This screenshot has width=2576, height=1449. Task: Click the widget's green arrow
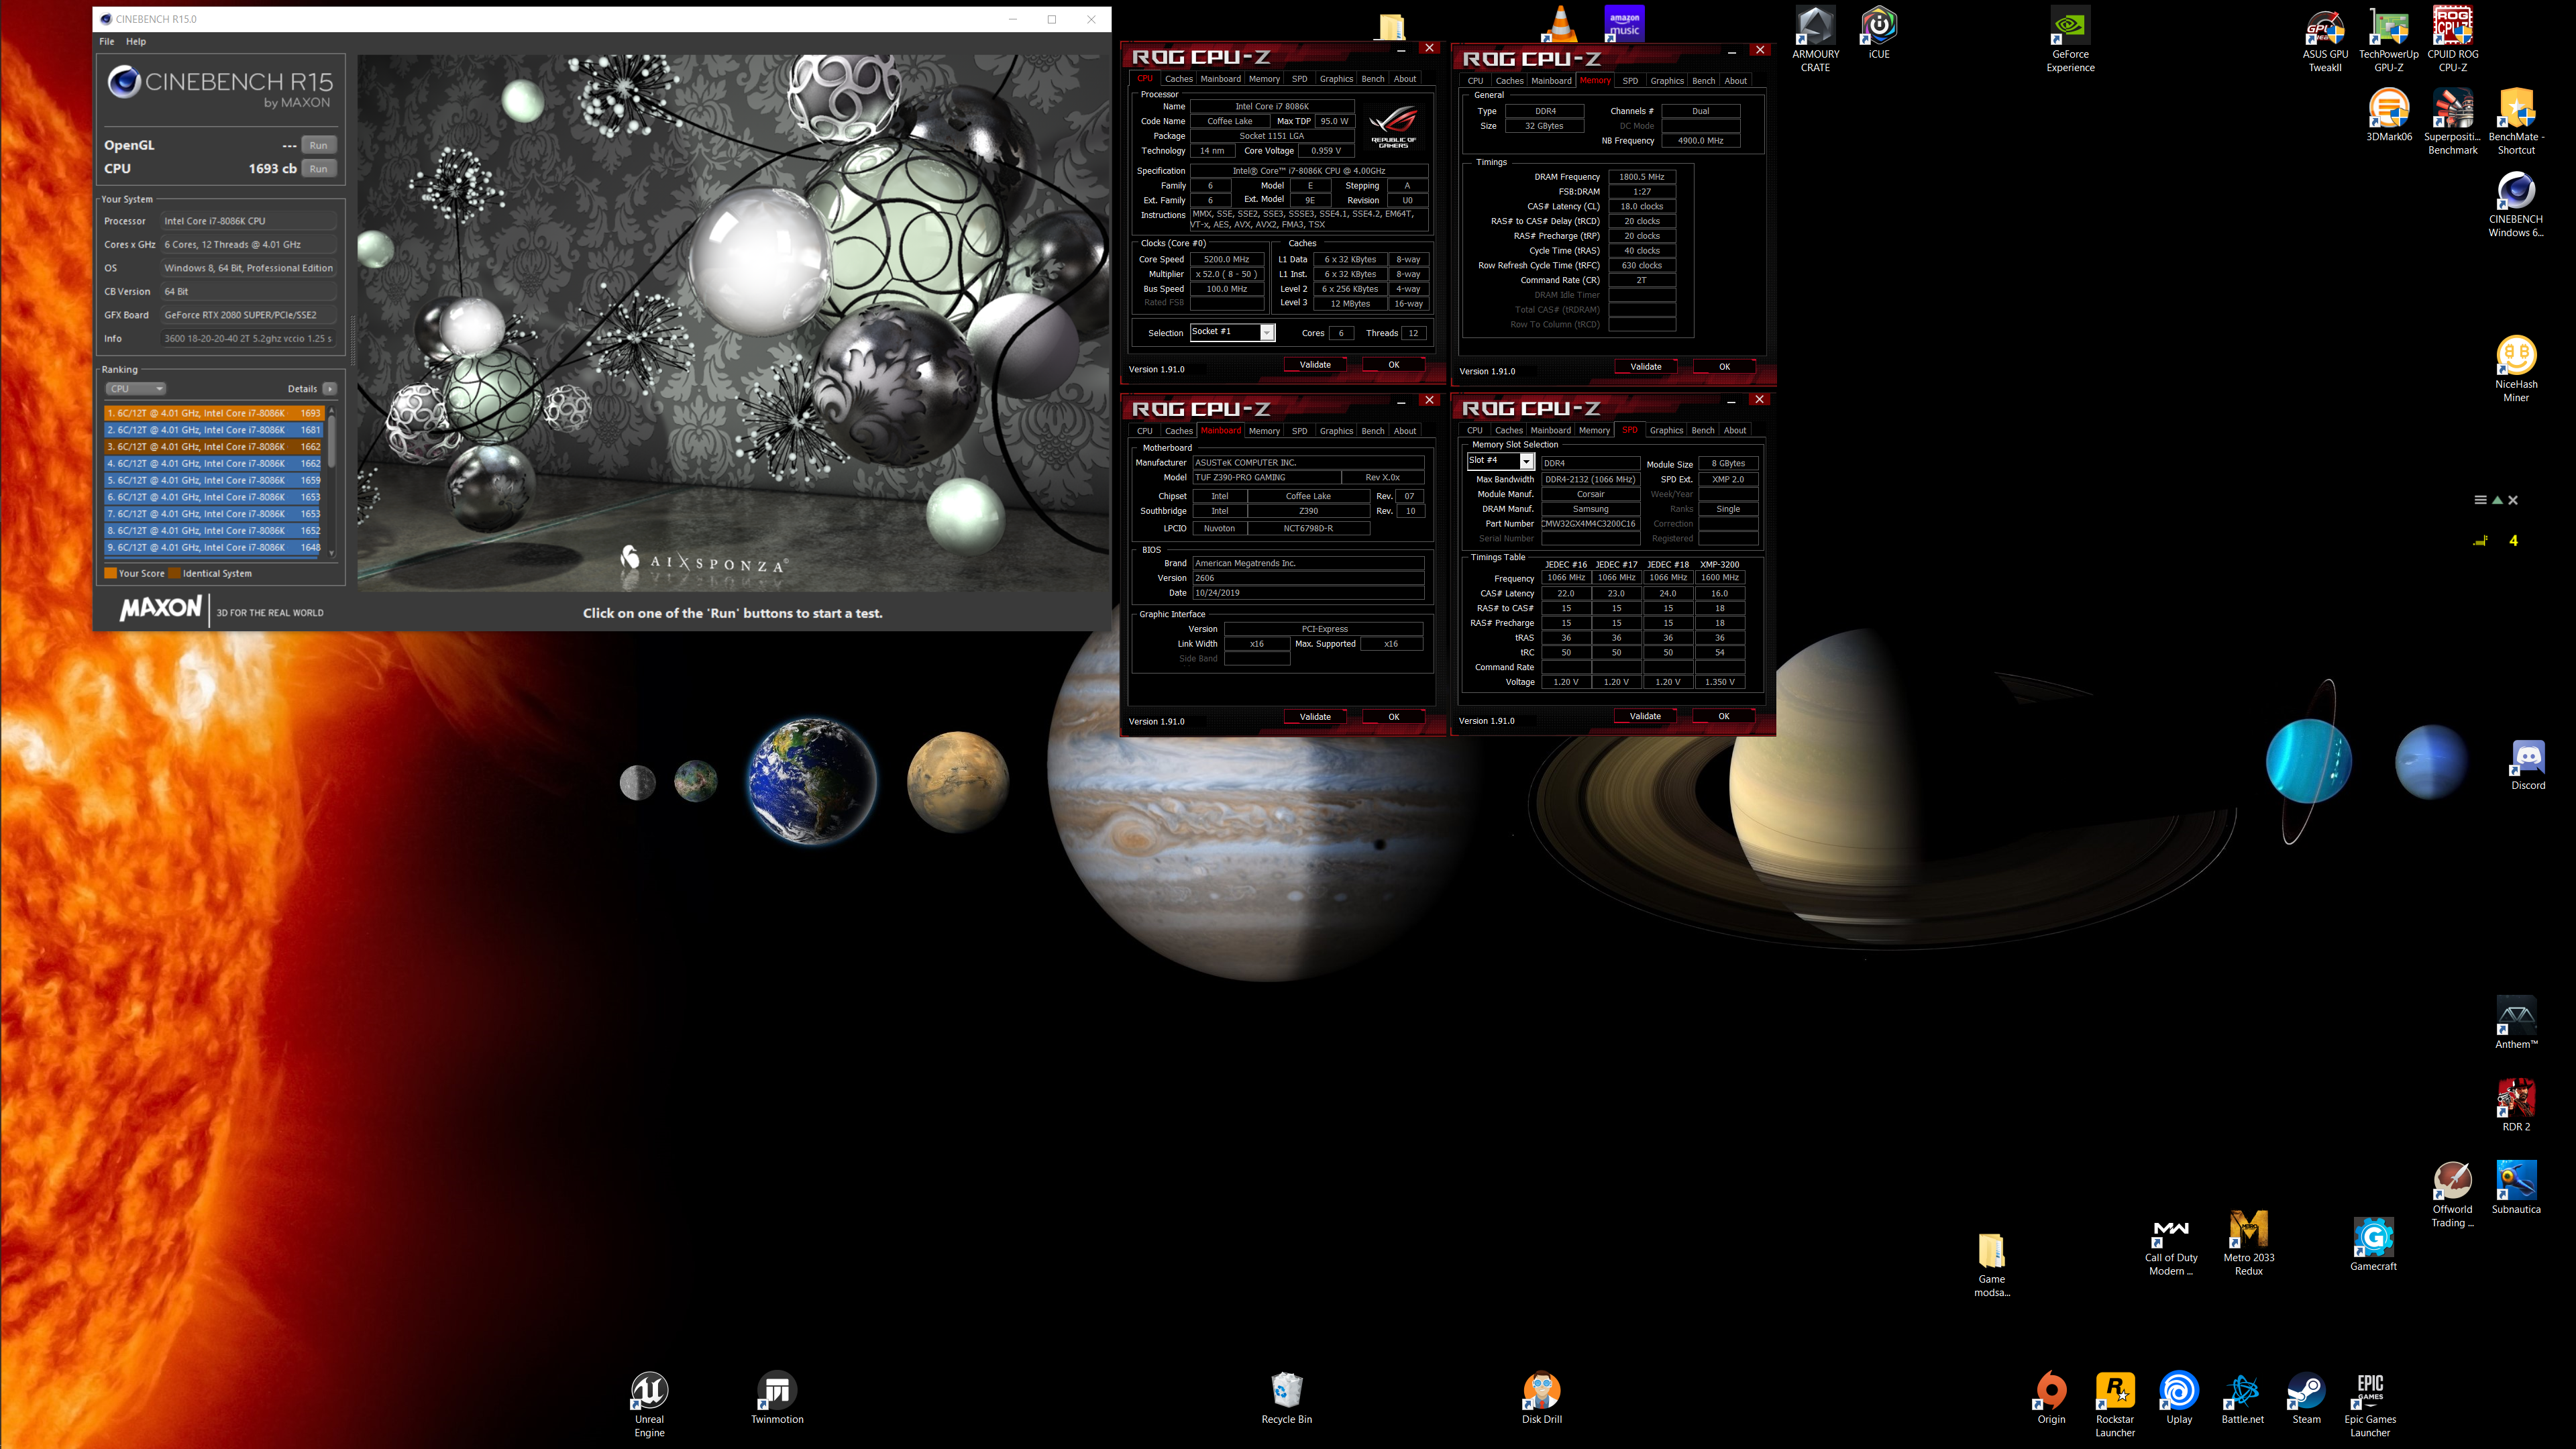point(2497,500)
